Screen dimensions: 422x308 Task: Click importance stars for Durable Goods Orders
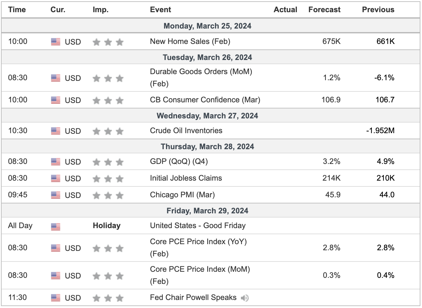pos(108,78)
